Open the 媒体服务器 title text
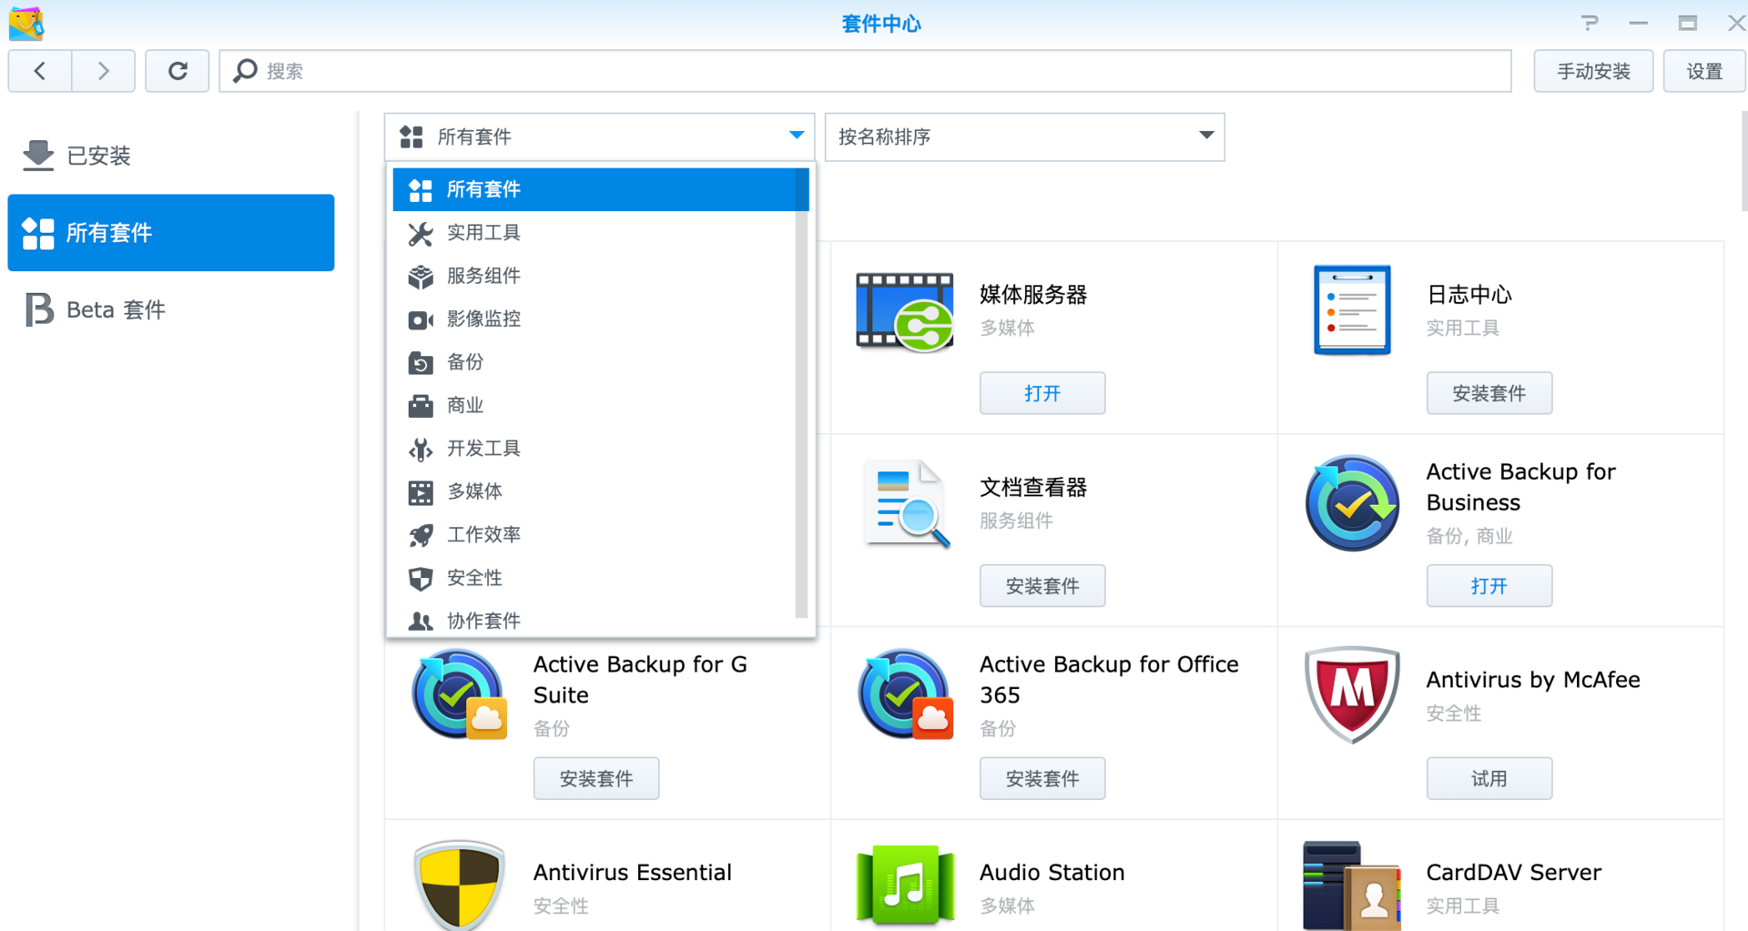Screen dimensions: 1748x931 [x=1033, y=295]
